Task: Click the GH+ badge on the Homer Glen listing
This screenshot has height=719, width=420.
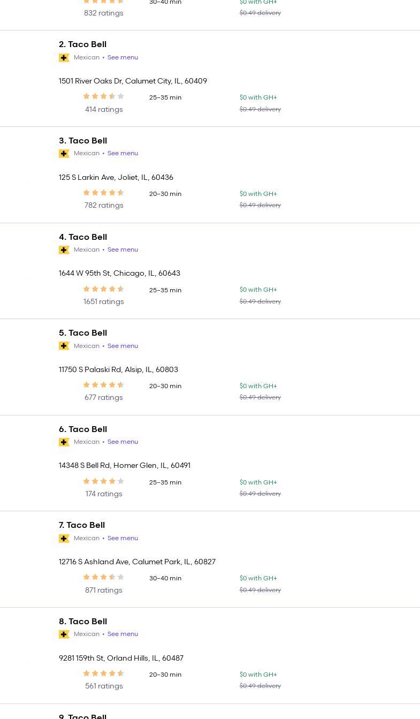Action: click(64, 442)
